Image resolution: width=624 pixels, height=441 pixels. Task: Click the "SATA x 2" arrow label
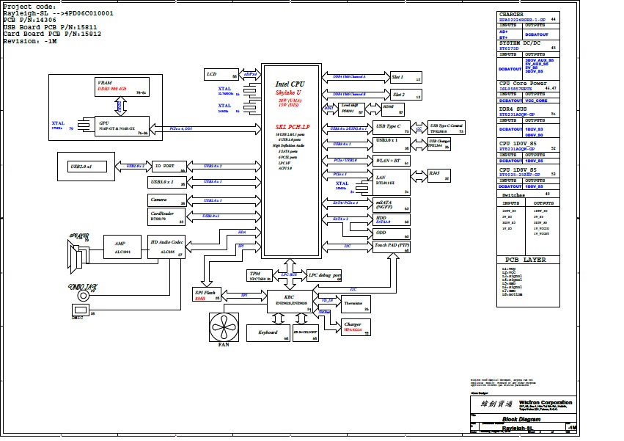(x=340, y=219)
